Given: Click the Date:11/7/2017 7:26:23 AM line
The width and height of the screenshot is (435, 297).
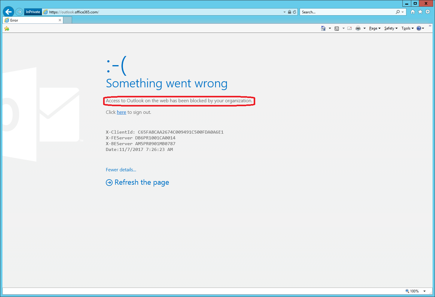Looking at the screenshot, I should tap(139, 149).
